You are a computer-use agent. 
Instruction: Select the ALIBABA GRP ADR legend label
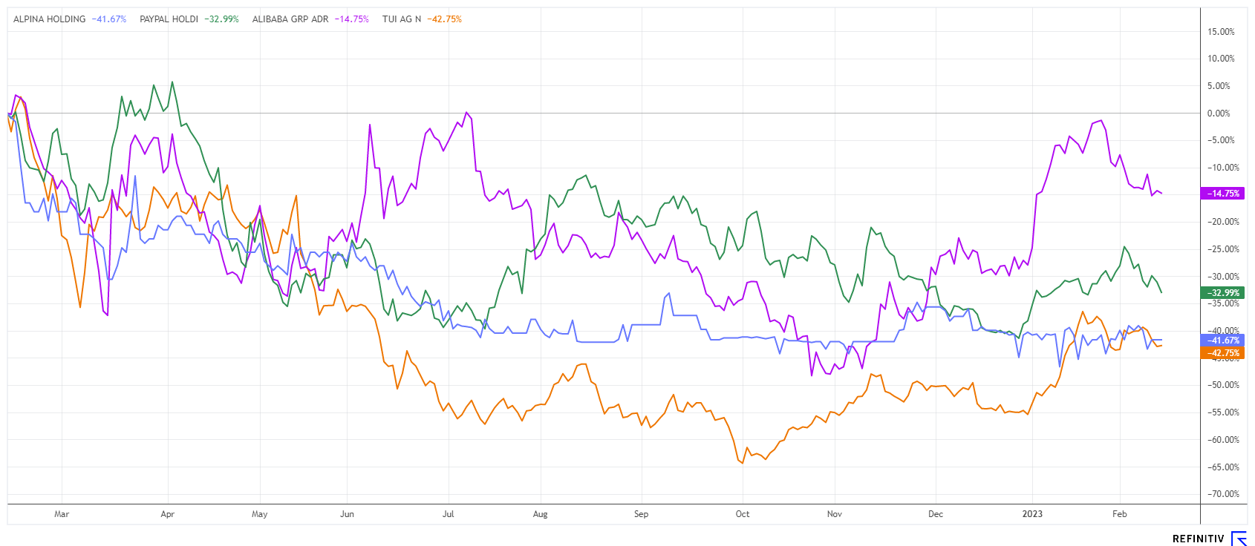(290, 19)
